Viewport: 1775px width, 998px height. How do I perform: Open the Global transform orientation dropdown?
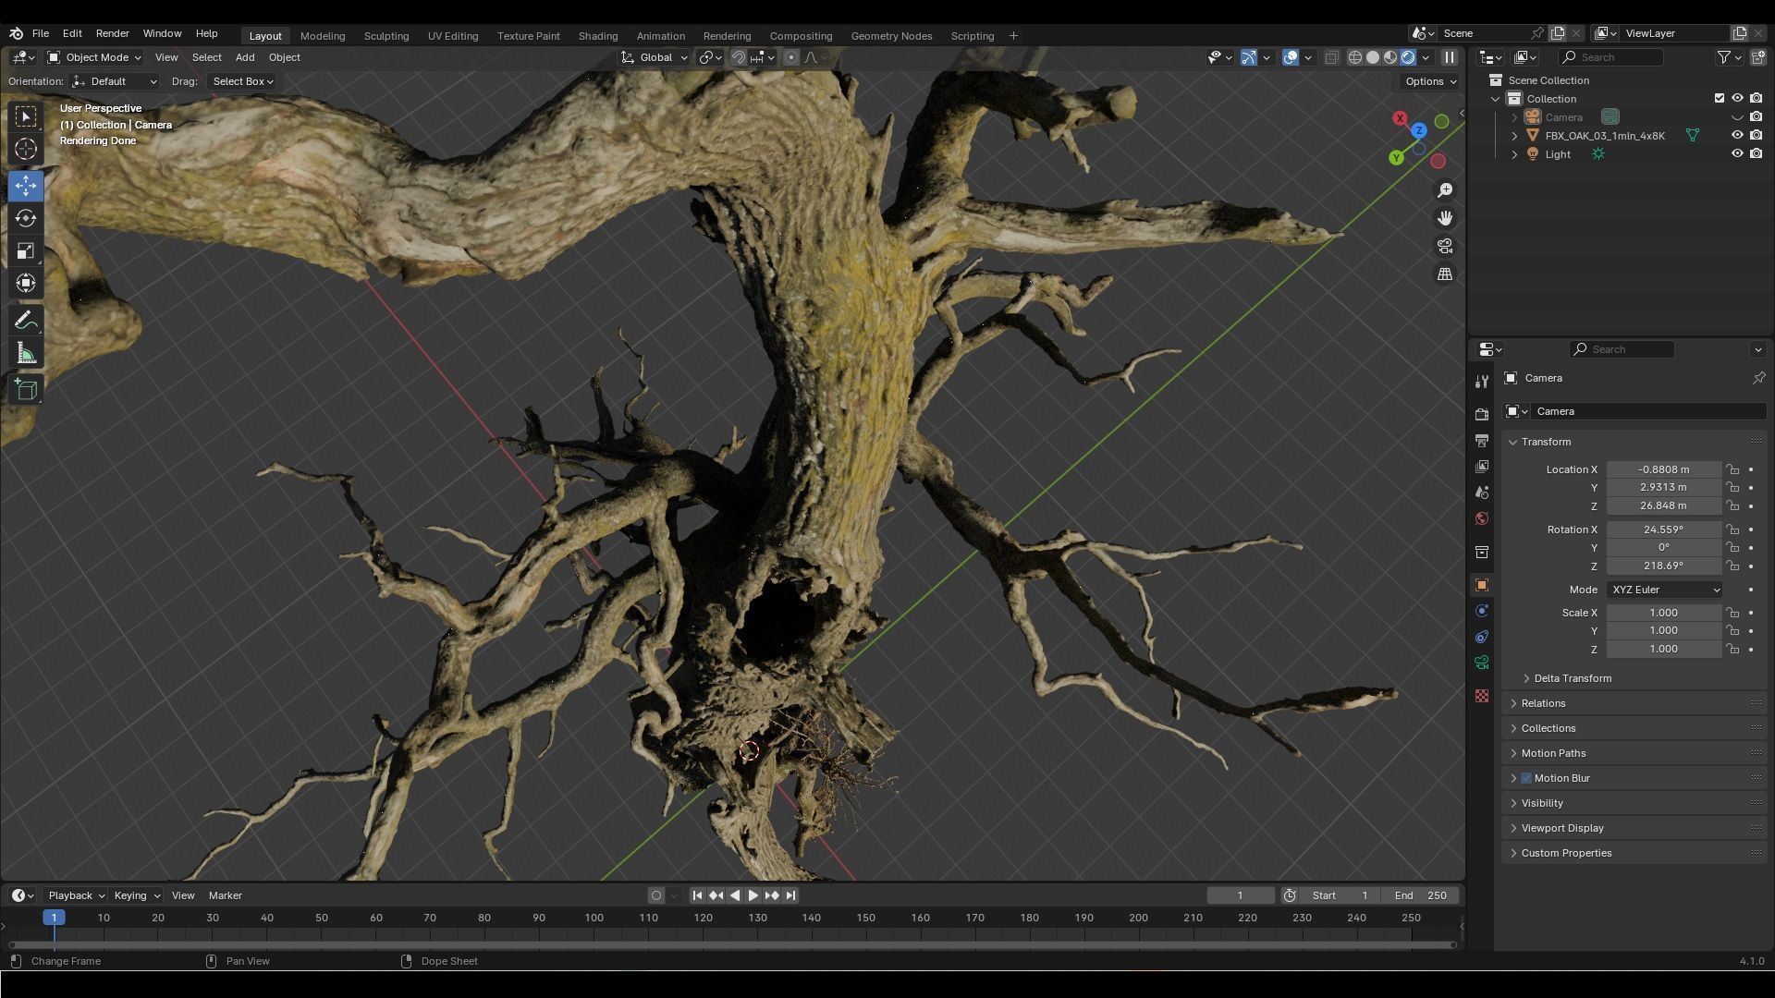coord(655,57)
